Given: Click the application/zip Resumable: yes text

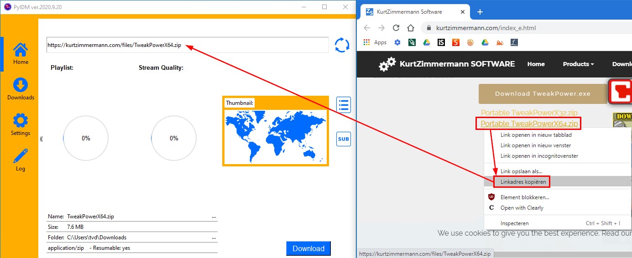Looking at the screenshot, I should (89, 248).
